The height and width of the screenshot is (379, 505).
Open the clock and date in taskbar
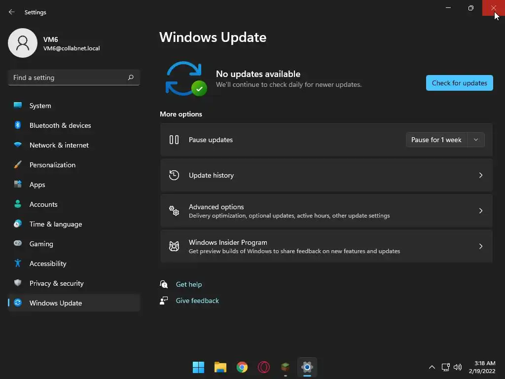point(482,367)
